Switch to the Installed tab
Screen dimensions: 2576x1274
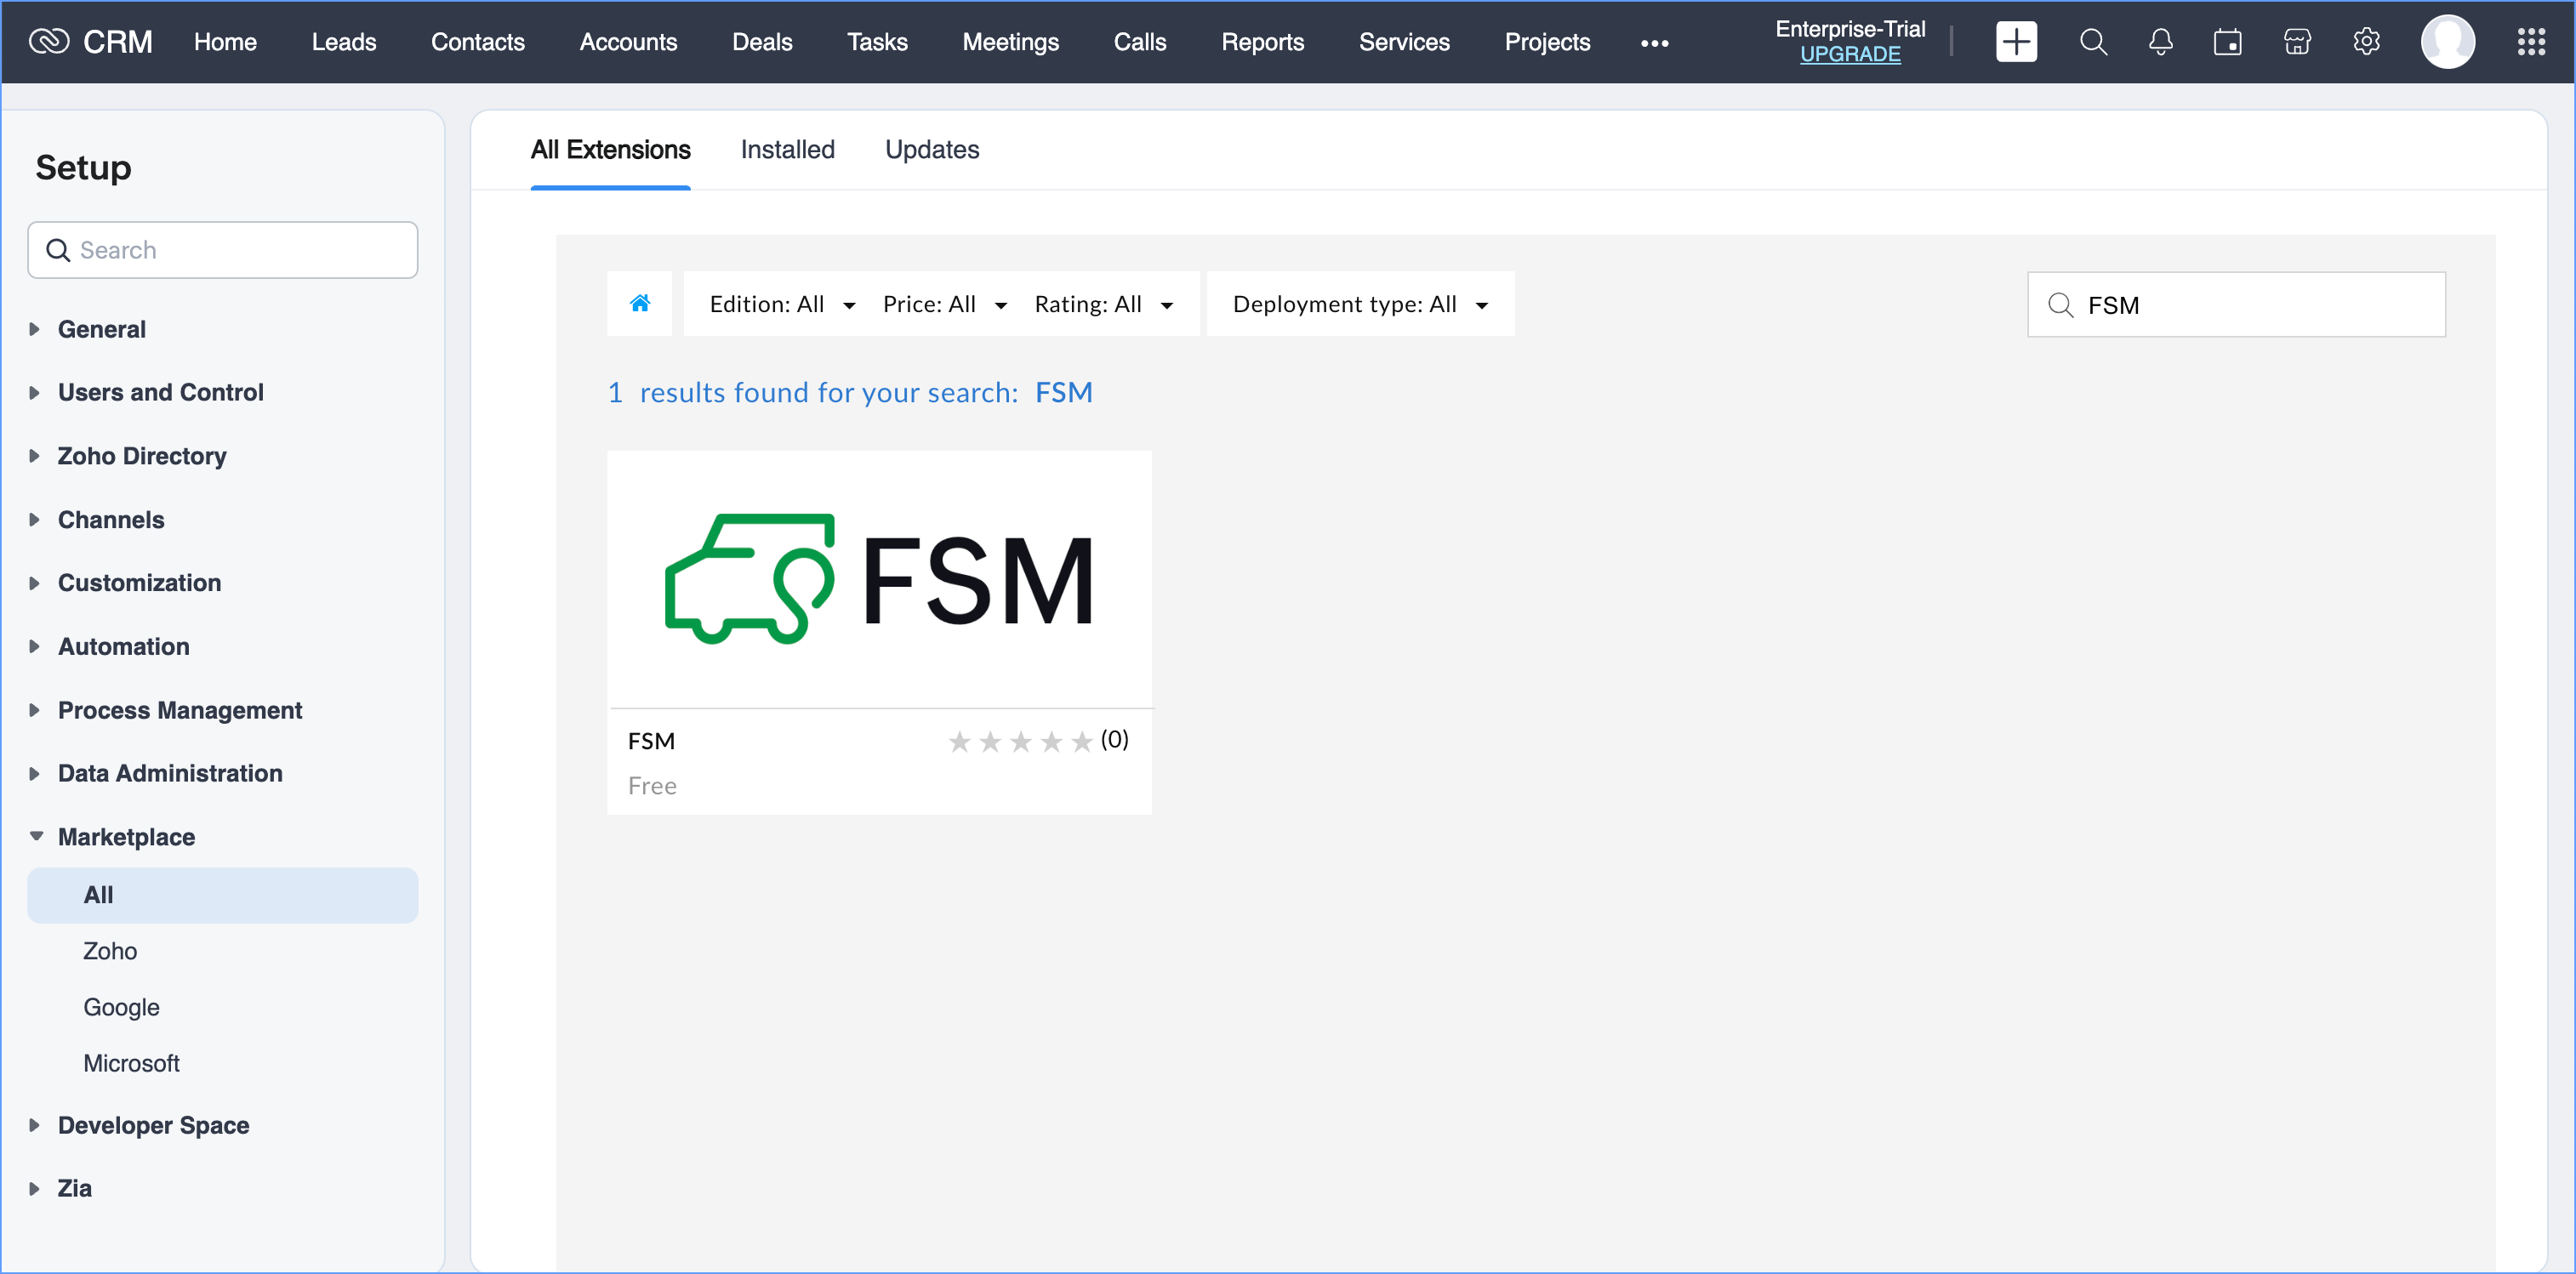coord(787,149)
